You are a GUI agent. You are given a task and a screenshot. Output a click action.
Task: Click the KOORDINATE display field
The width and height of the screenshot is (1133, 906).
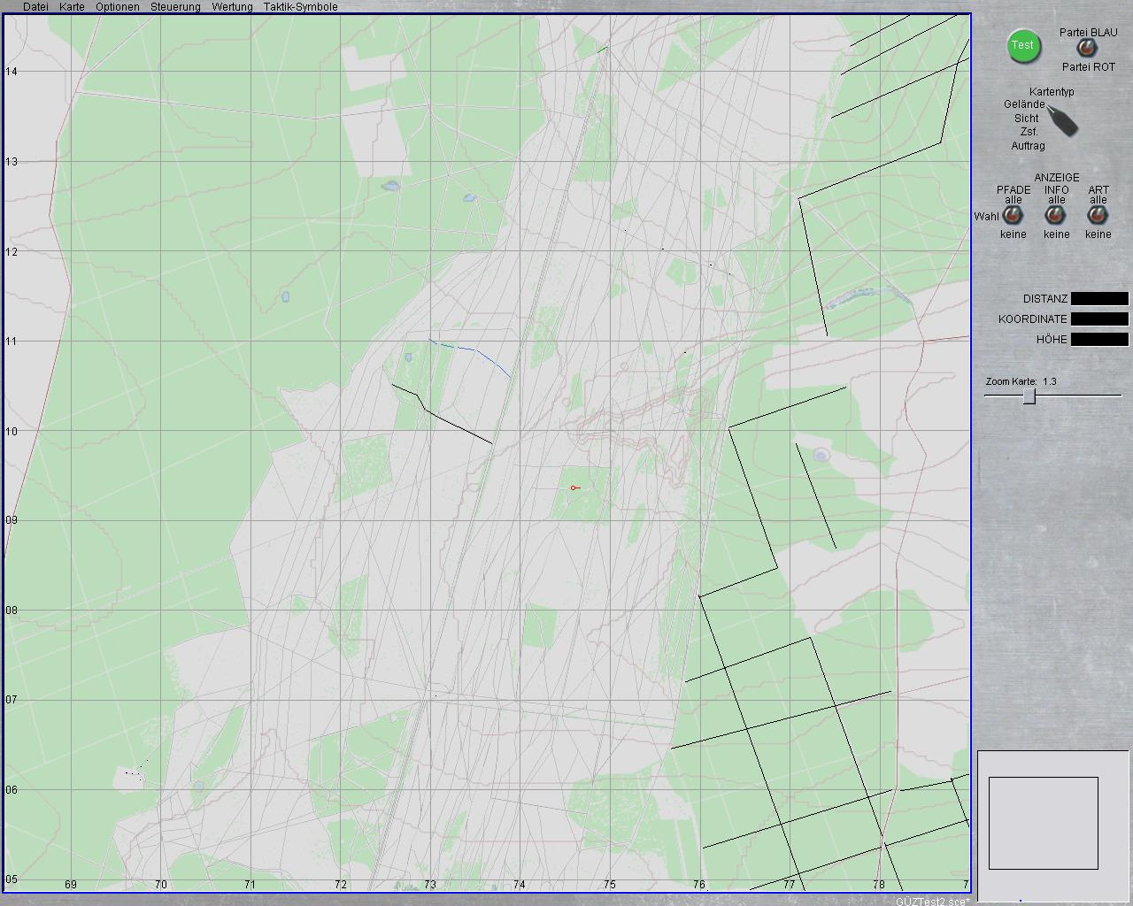coord(1099,319)
